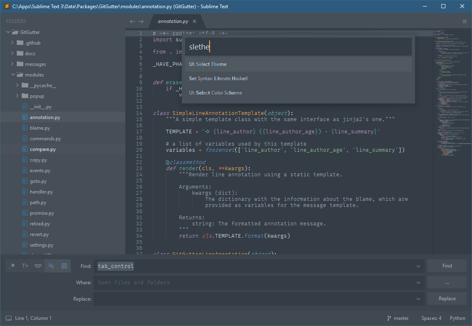Toggle regular expression search option
This screenshot has width=472, height=326.
pos(12,266)
